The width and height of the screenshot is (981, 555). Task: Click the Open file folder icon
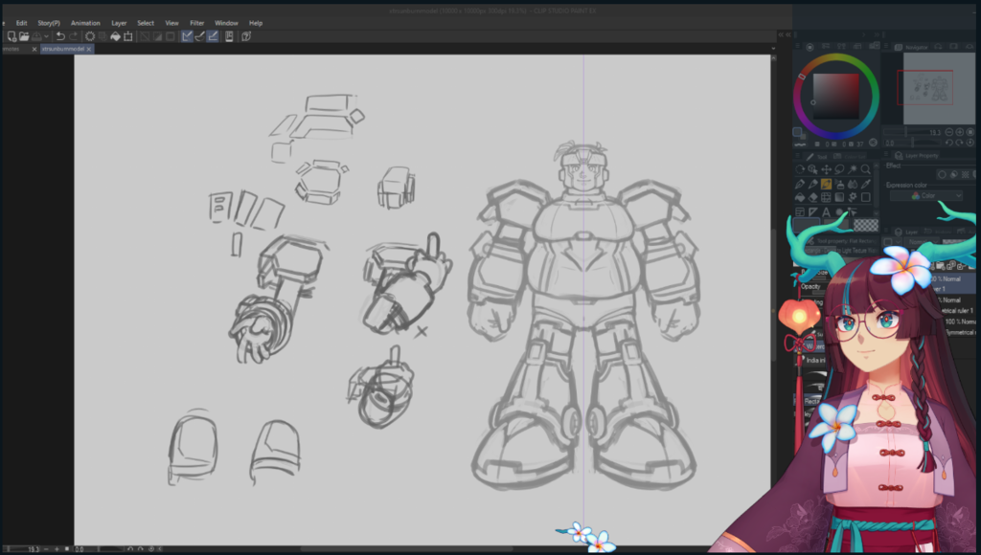24,36
